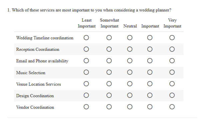Rate Venue Location Services as Neutral

coord(130,84)
